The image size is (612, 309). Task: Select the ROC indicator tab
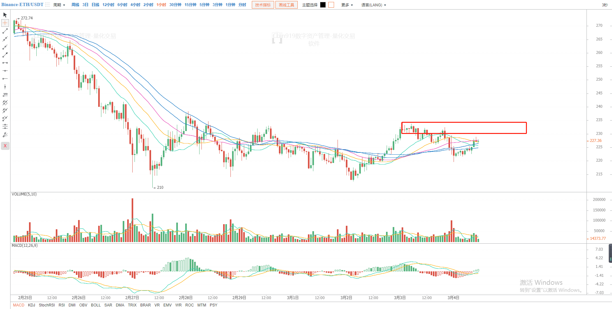(190, 305)
